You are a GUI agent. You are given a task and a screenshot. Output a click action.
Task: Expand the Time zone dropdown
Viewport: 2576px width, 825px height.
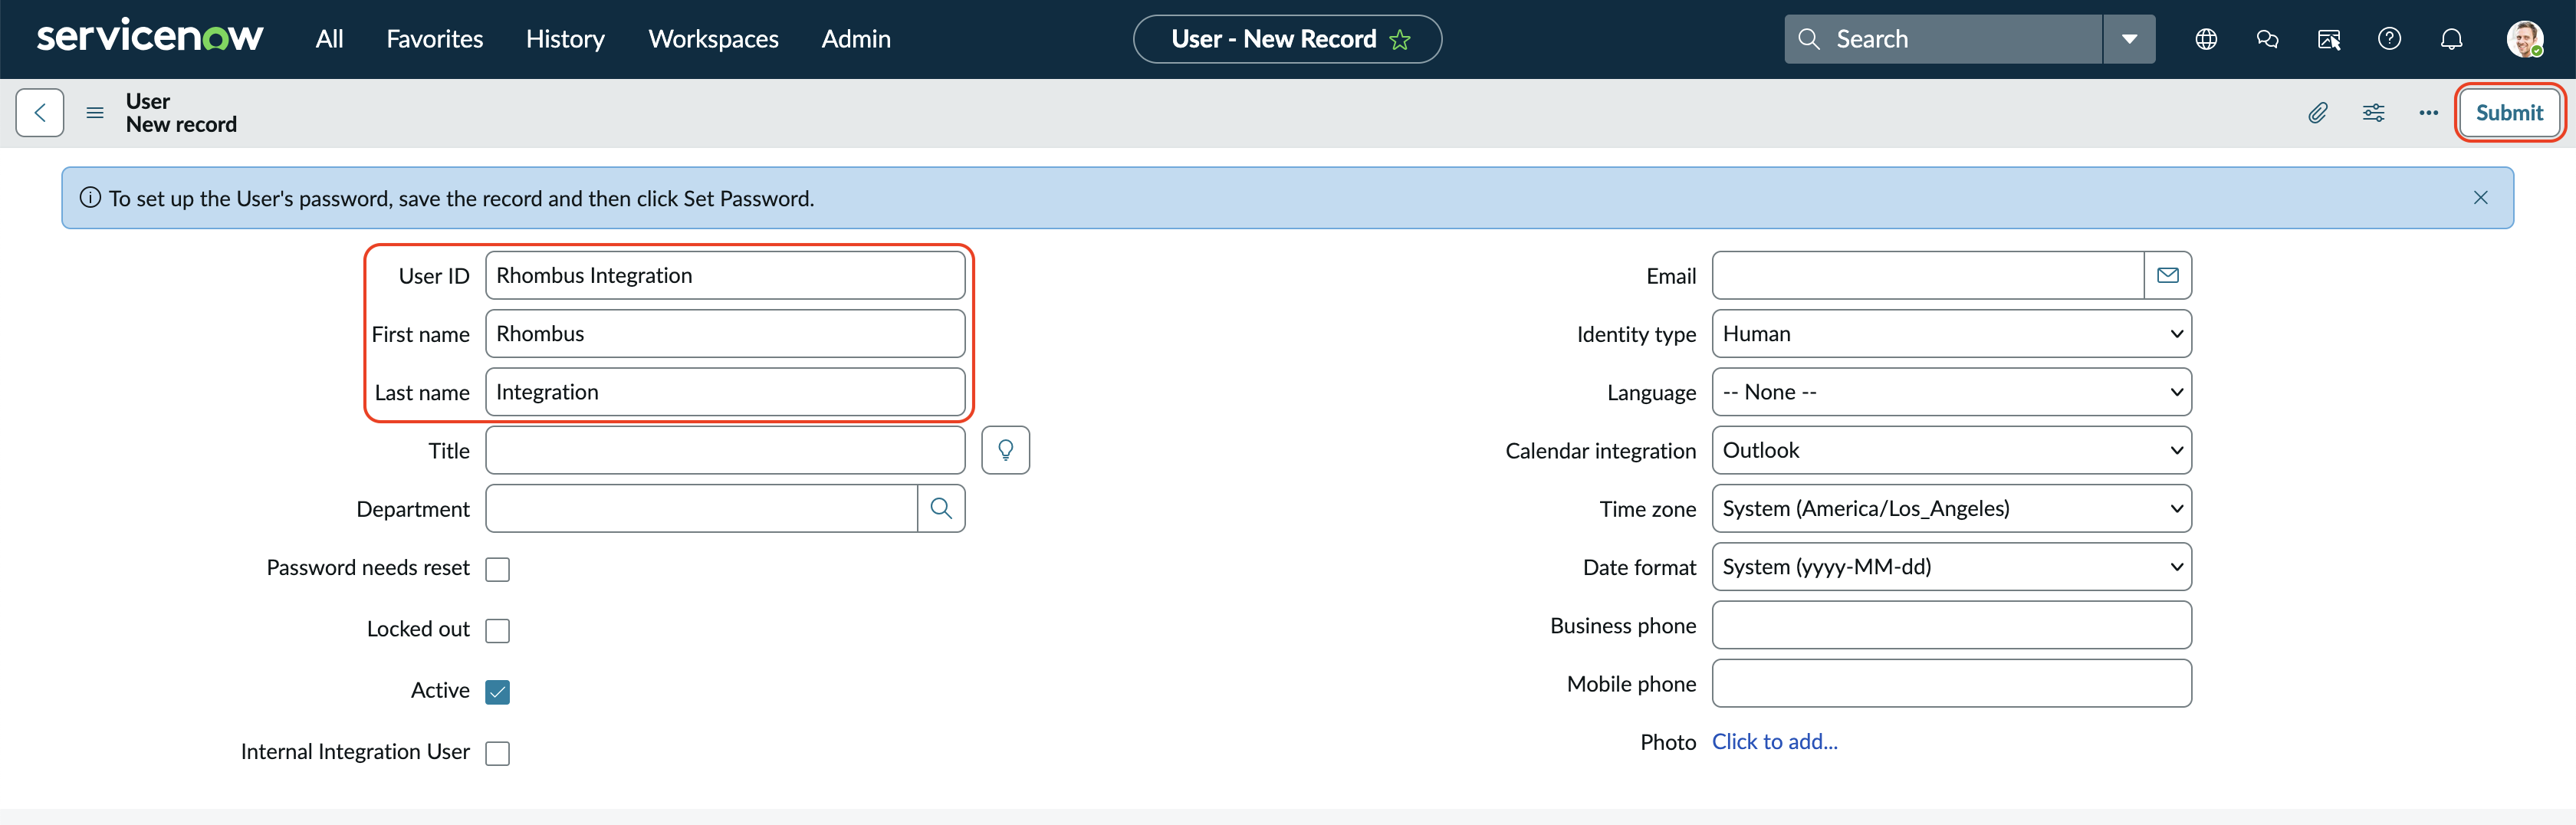tap(1951, 508)
